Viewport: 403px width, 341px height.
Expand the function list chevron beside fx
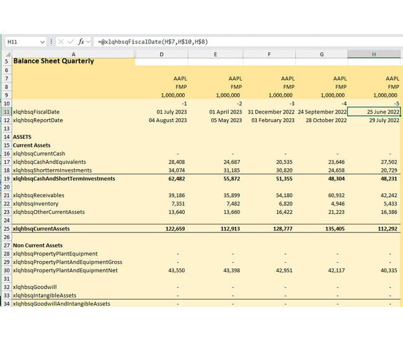point(88,42)
